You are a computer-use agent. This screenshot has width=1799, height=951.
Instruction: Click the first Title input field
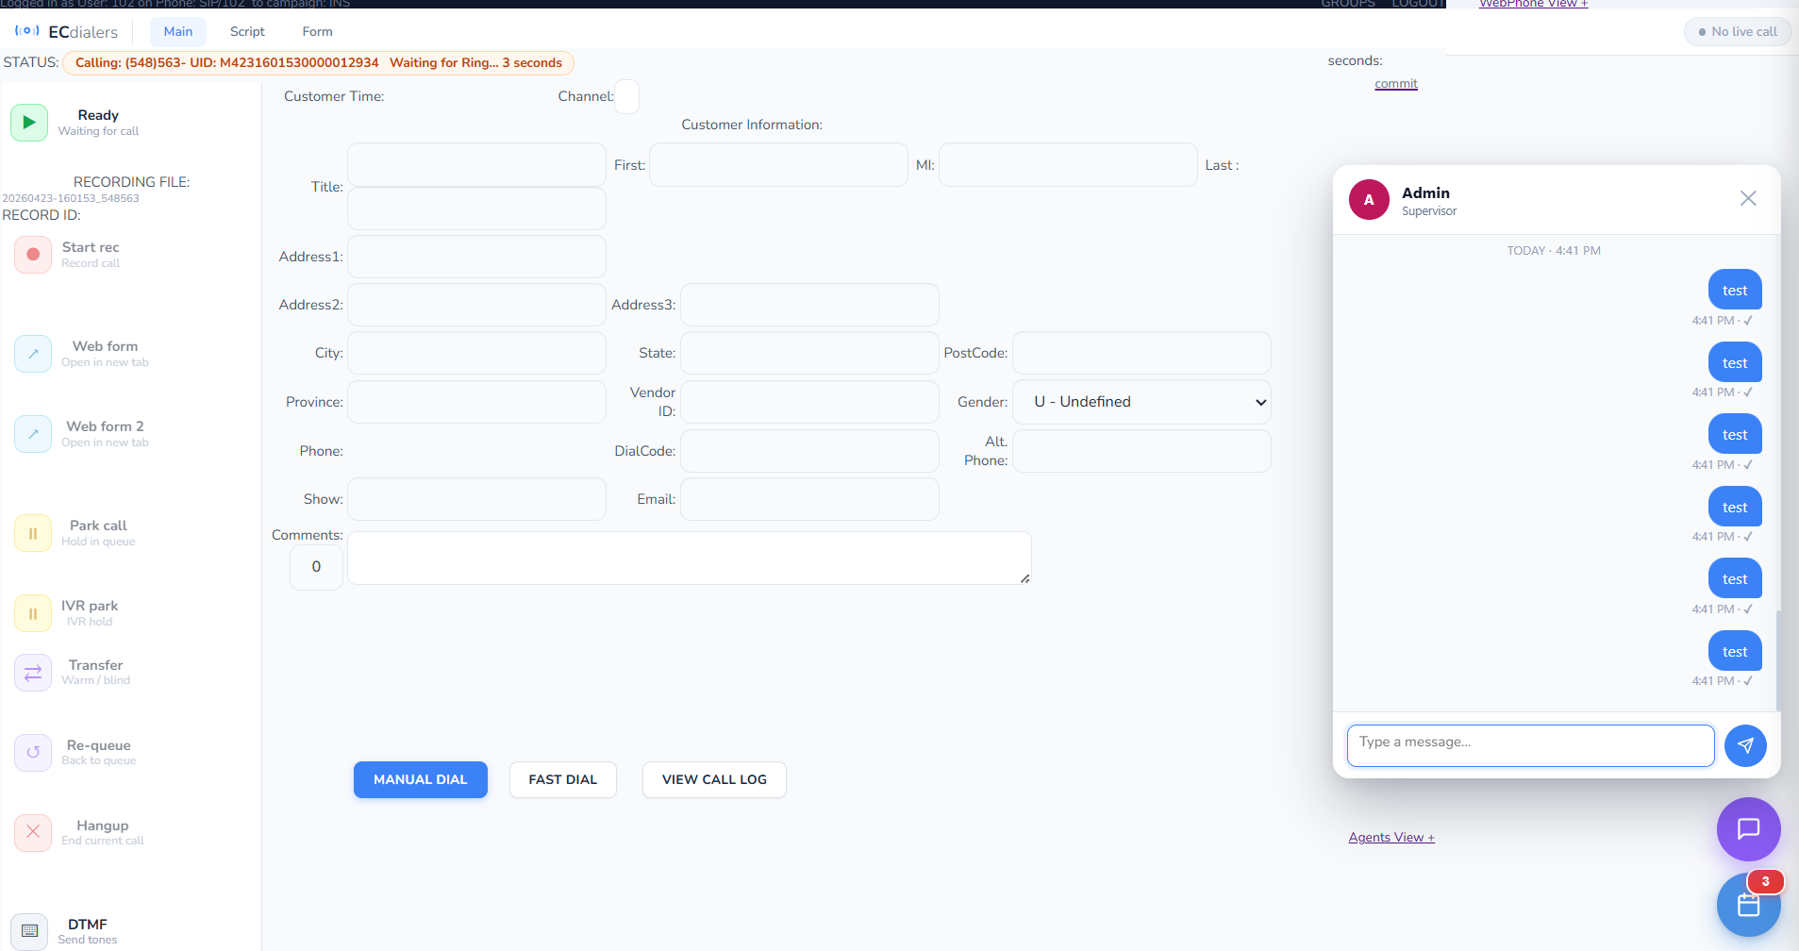point(476,165)
